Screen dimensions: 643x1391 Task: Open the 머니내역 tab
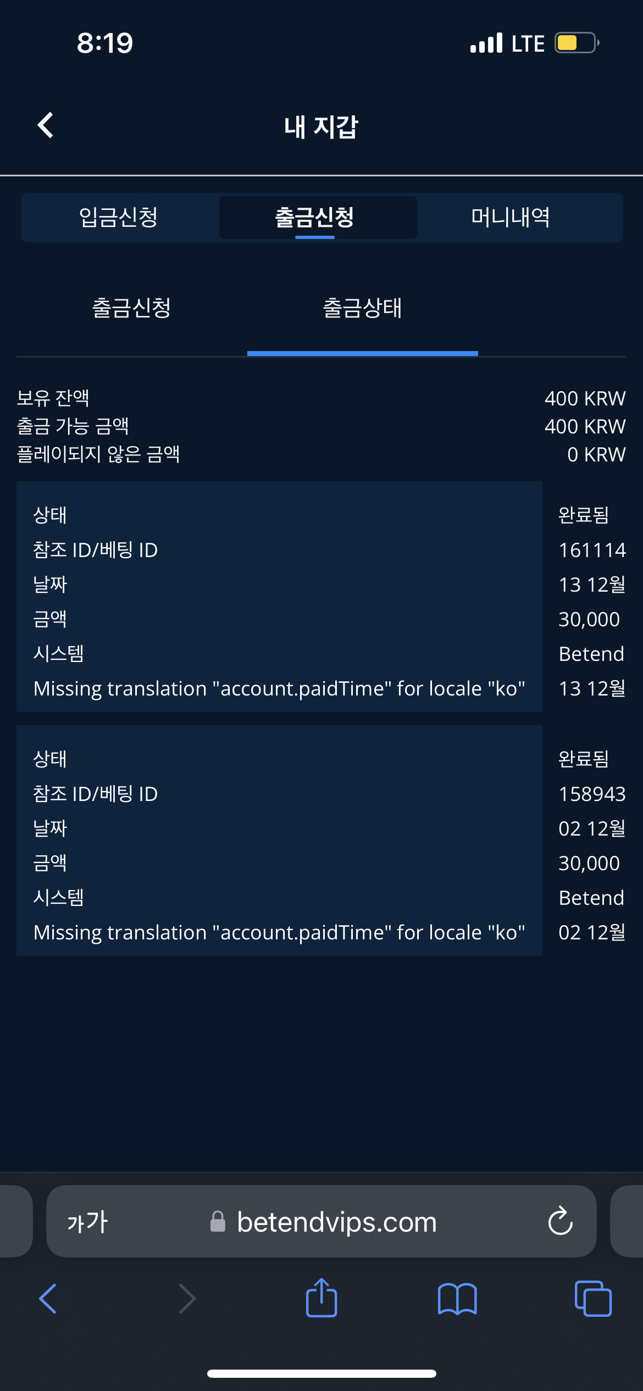click(511, 217)
